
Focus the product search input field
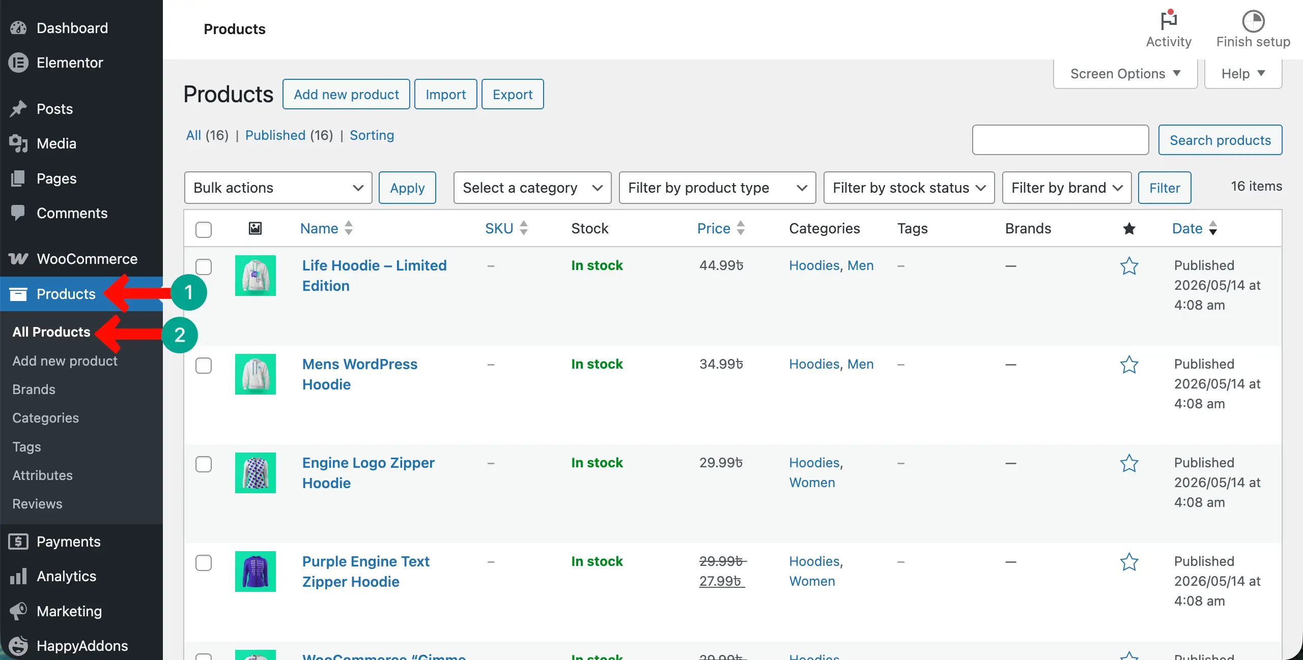click(1061, 140)
